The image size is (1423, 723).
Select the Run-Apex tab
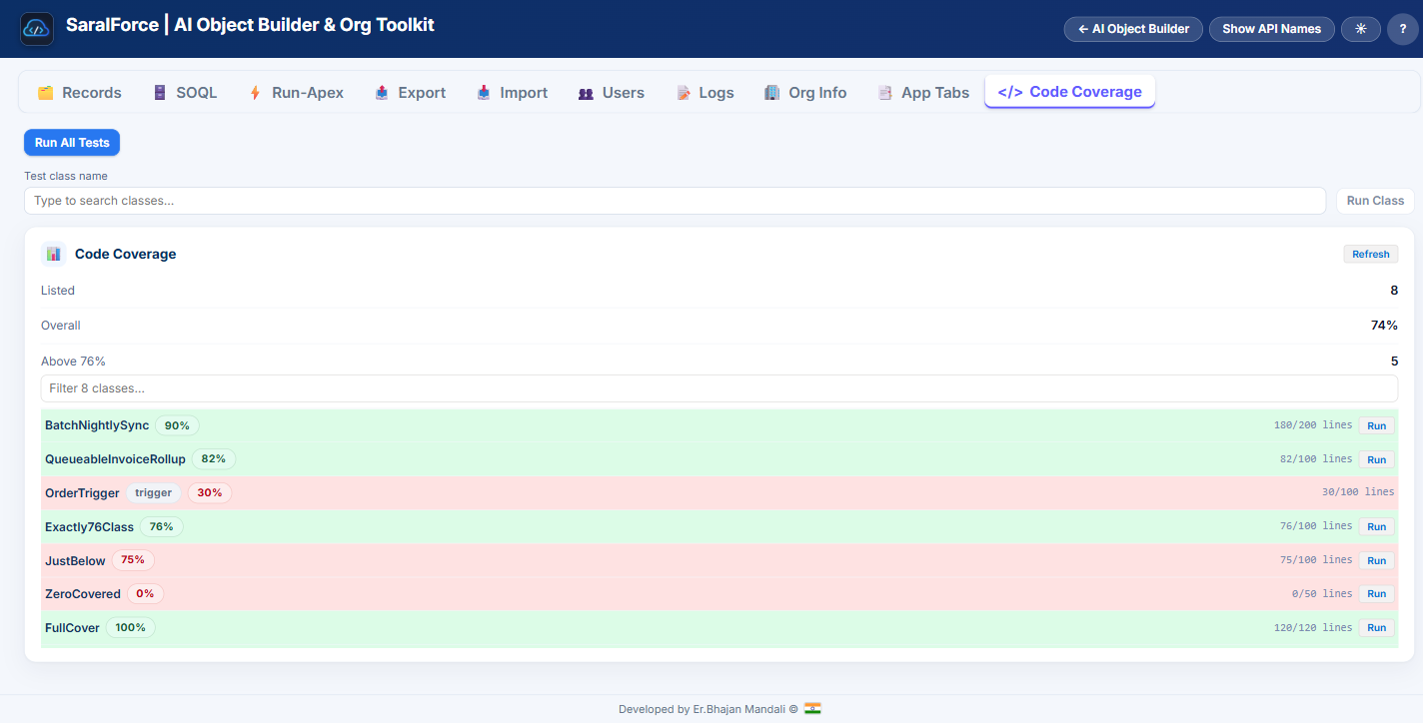coord(295,92)
